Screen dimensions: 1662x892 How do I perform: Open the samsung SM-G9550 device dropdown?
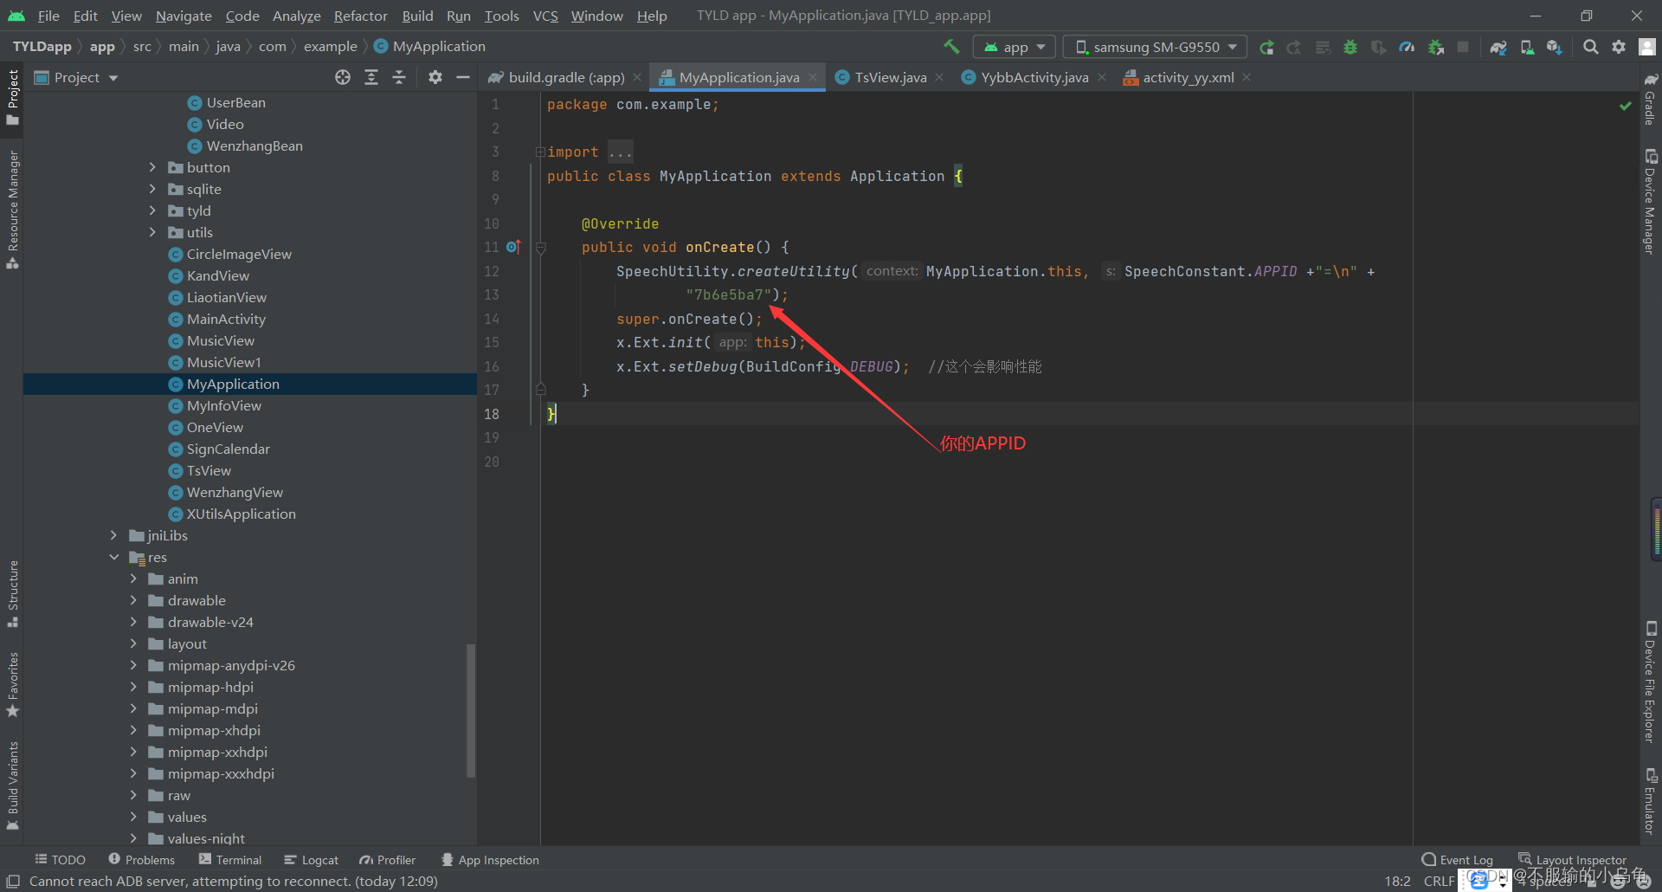(x=1156, y=47)
